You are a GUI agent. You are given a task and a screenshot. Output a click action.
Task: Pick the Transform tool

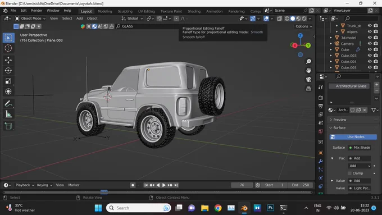8,92
